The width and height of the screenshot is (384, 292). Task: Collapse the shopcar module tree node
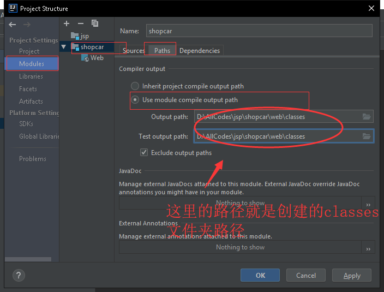[64, 47]
